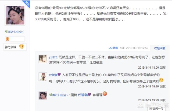Click the yellow laughing emoji after 游戏锁
Viewport: 172px width, 111px height.
coord(161,80)
